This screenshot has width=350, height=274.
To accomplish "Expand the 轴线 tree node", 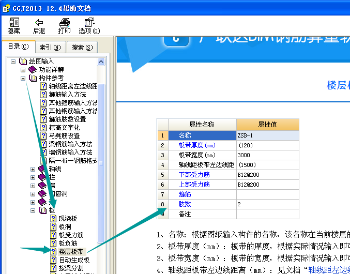I will [x=33, y=169].
